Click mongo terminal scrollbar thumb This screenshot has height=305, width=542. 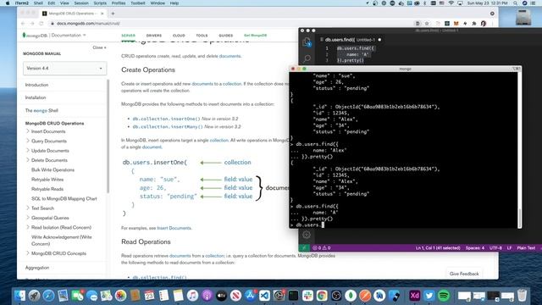[x=519, y=218]
